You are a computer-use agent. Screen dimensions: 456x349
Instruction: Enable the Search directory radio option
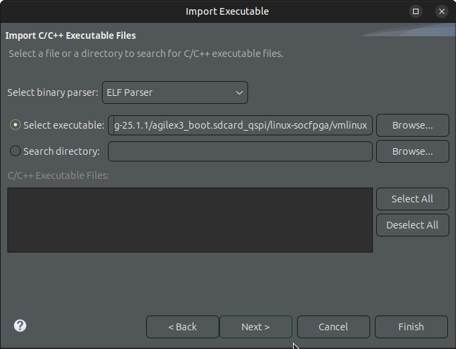point(15,151)
